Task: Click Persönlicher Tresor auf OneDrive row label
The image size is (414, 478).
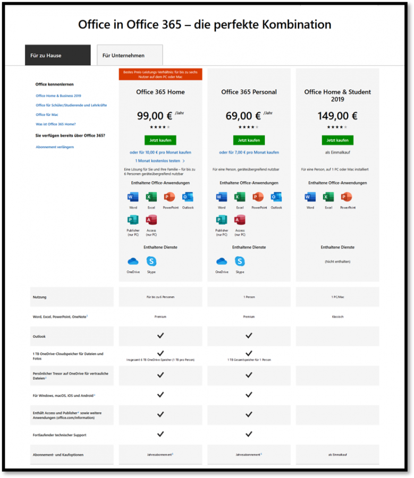Action: [x=71, y=376]
